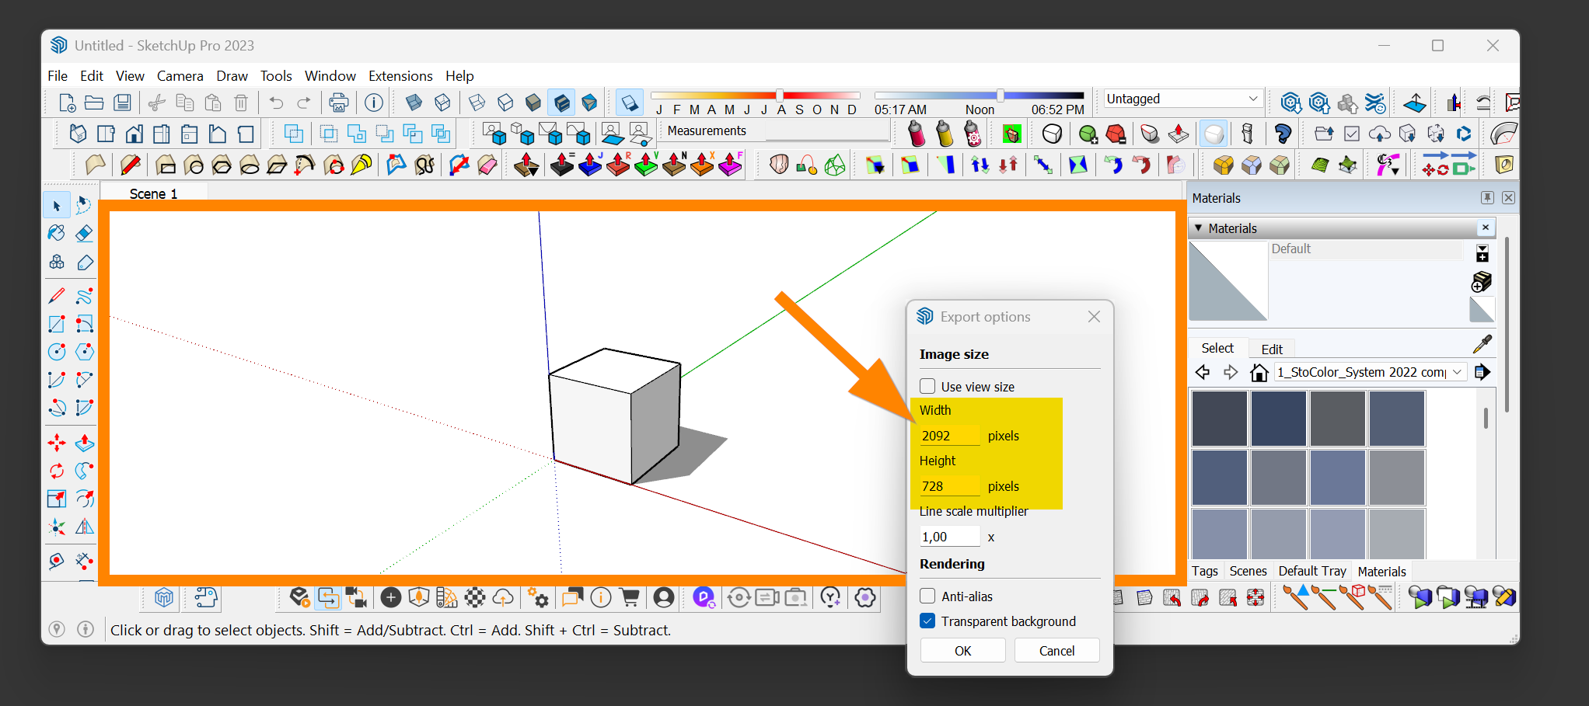Confirm export by clicking OK
Image resolution: width=1589 pixels, height=706 pixels.
tap(962, 650)
